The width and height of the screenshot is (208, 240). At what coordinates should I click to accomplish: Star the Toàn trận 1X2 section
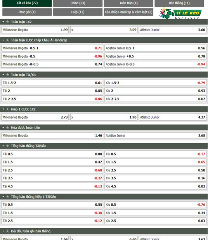tap(7, 22)
